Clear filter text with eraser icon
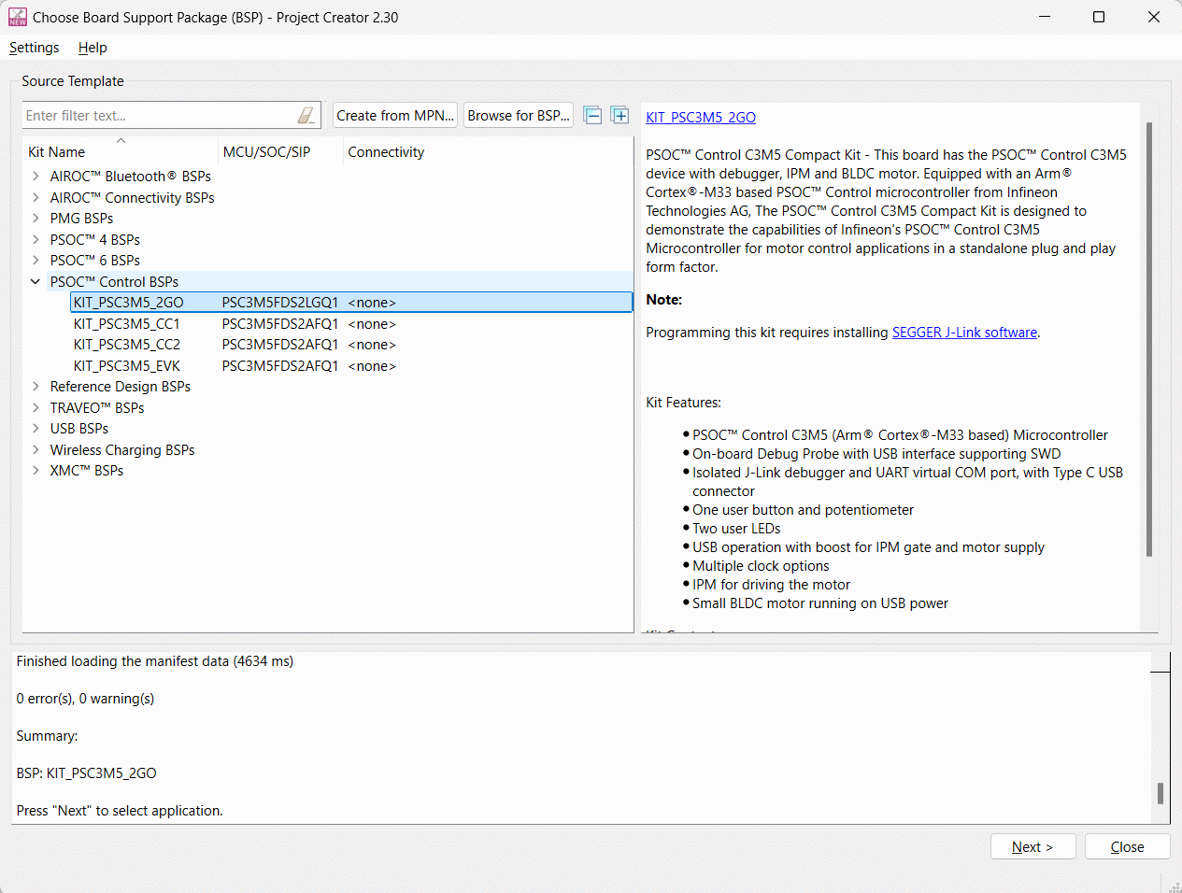The image size is (1182, 893). [x=306, y=115]
